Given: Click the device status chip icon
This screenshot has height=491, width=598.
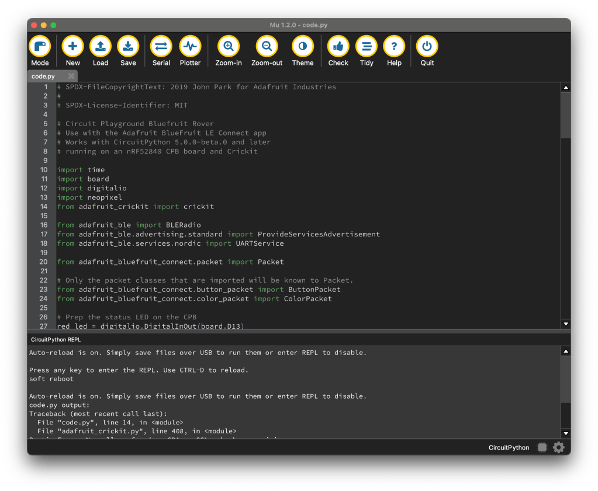Looking at the screenshot, I should 542,448.
